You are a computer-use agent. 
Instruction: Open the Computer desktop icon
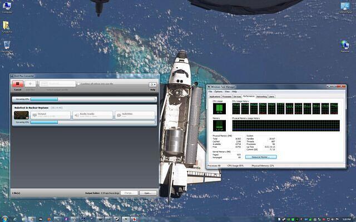[7, 7]
